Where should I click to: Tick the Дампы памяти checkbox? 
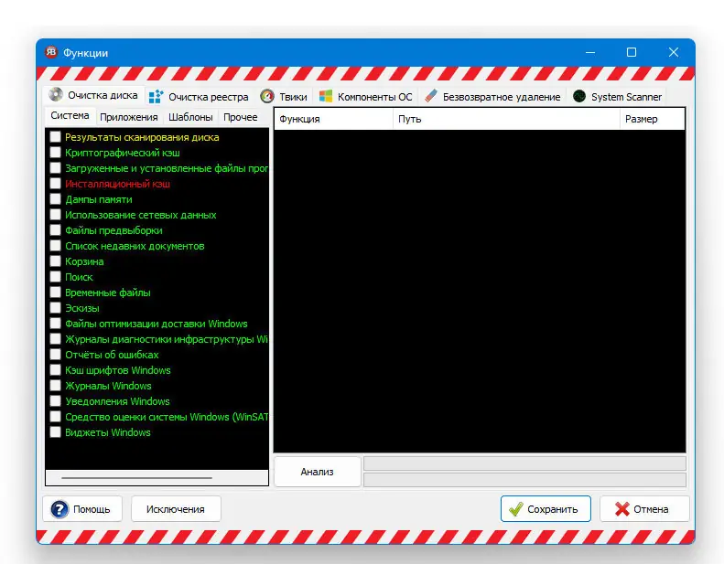coord(56,198)
